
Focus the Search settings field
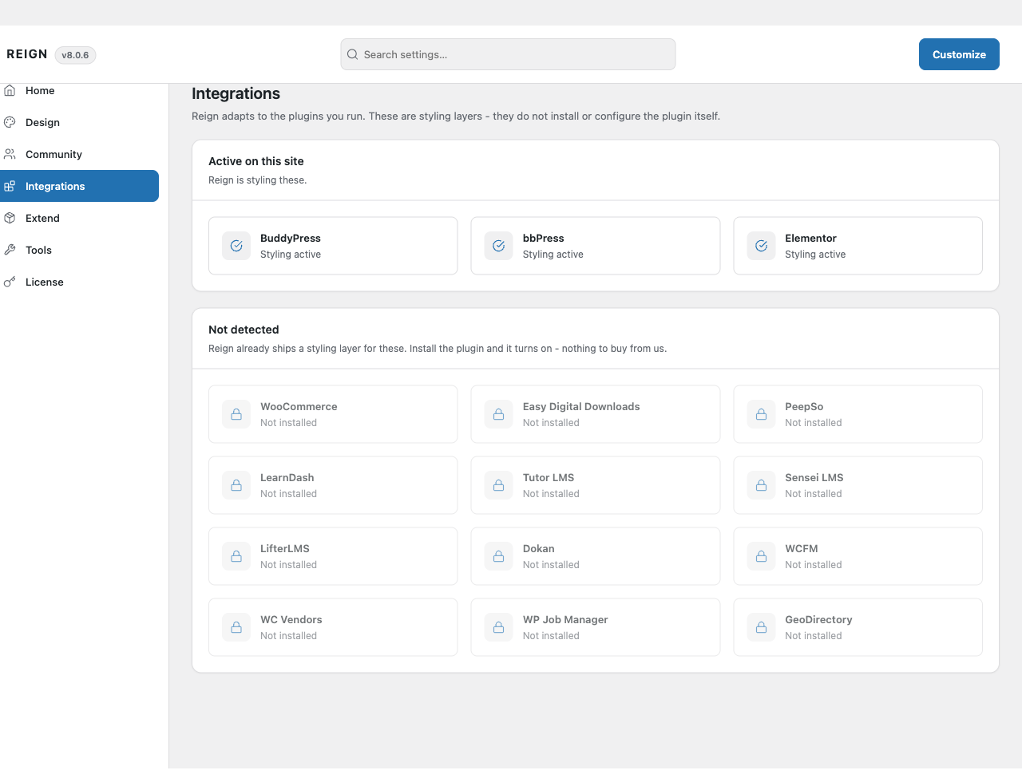click(508, 54)
